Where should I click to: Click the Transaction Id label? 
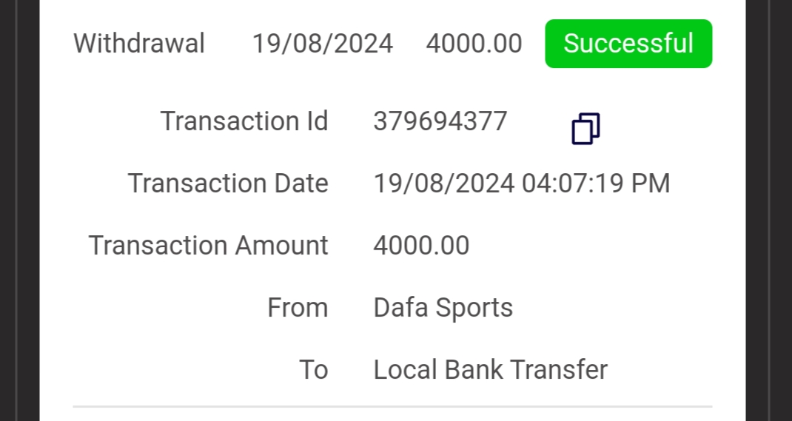coord(244,121)
